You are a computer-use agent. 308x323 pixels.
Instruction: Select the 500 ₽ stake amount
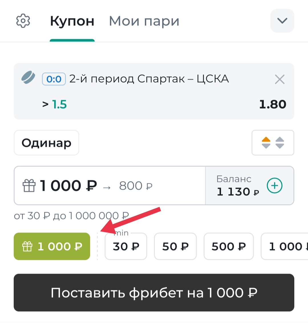coord(228,246)
